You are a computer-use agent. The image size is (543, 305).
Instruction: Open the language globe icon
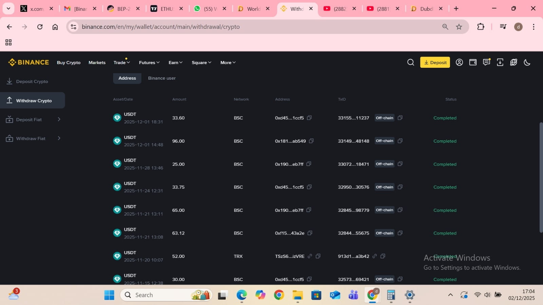pos(513,62)
